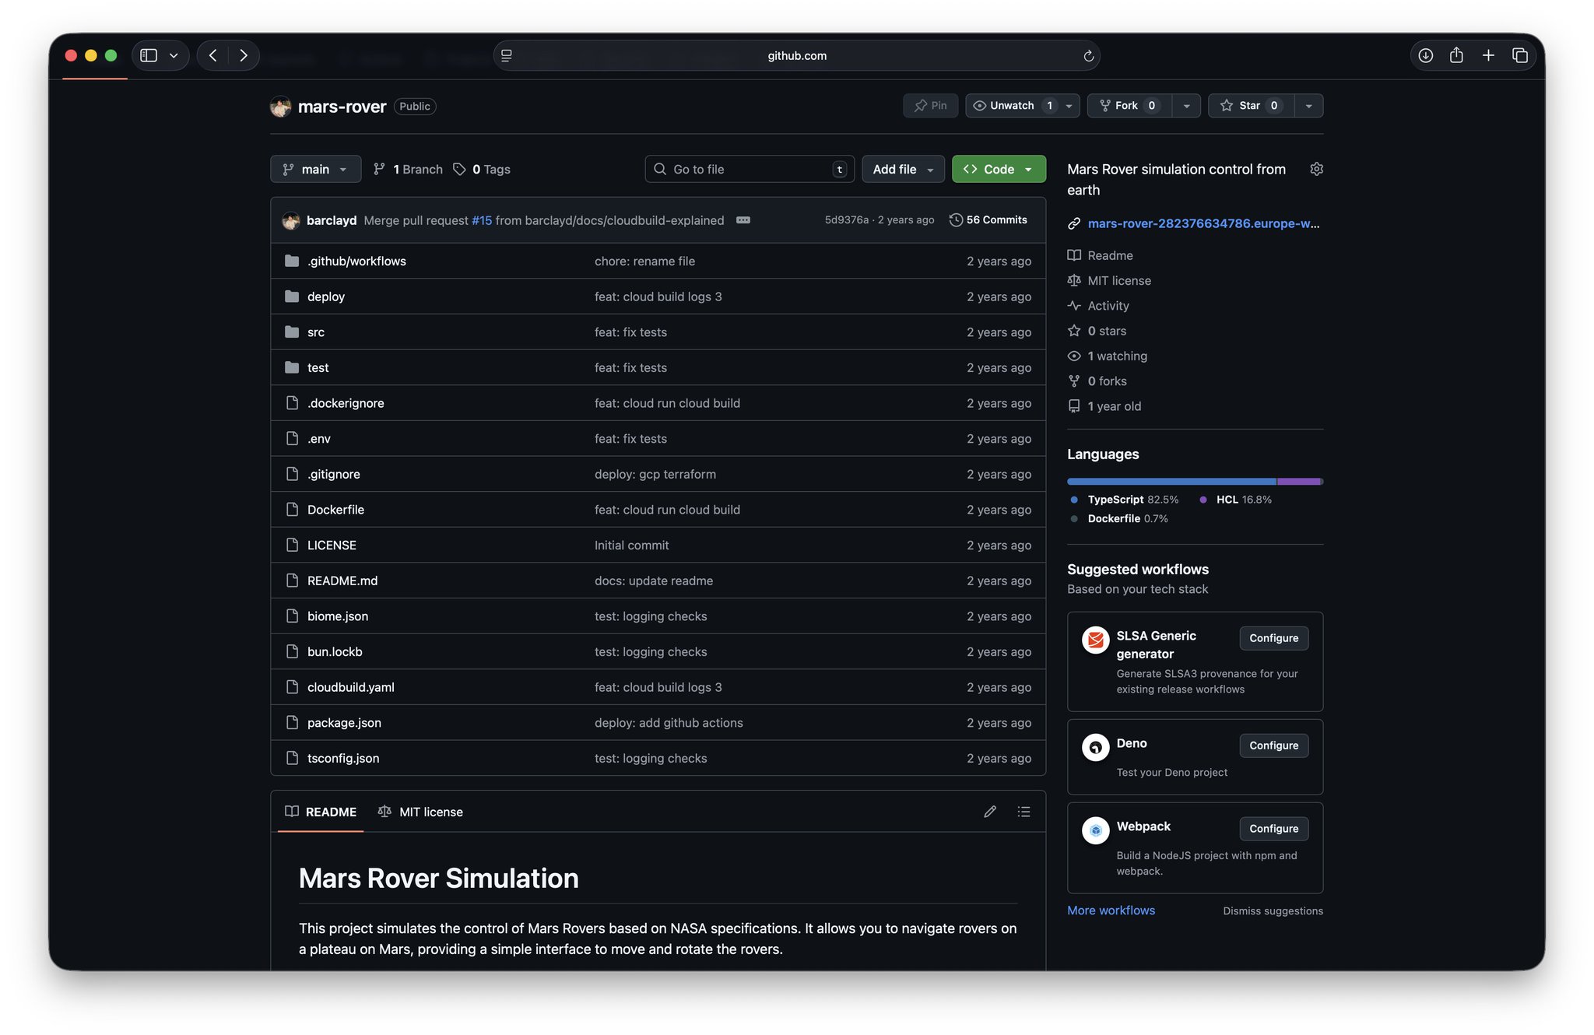This screenshot has height=1035, width=1594.
Task: Click the barclayd avatar in commit row
Action: point(291,220)
